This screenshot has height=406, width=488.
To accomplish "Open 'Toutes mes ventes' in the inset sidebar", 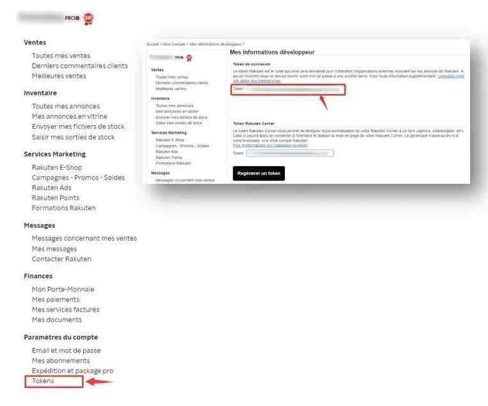I will [172, 77].
